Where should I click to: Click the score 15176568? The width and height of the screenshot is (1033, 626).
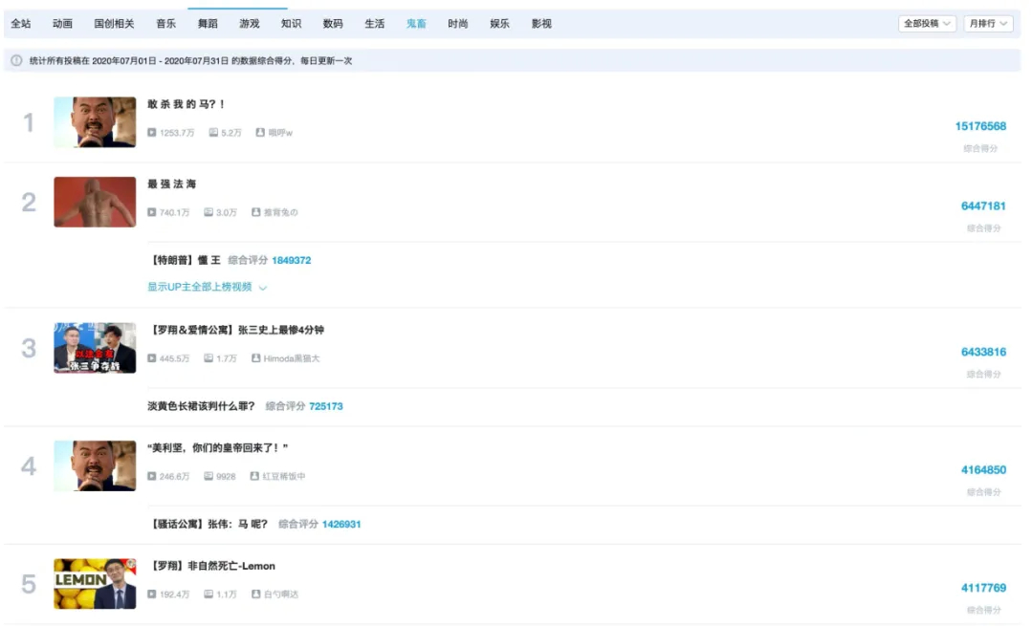click(x=980, y=126)
